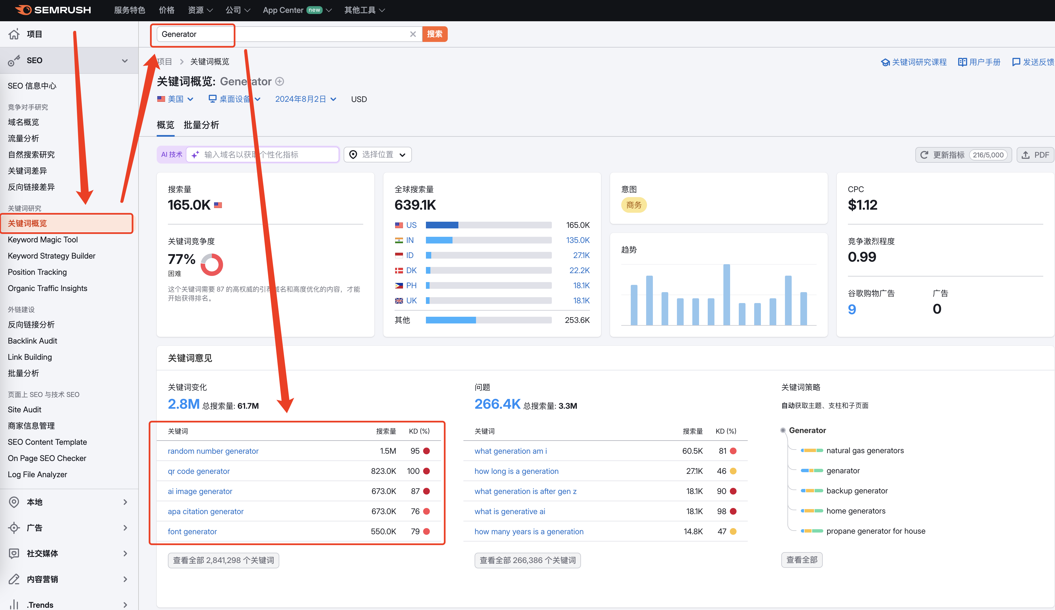The height and width of the screenshot is (610, 1055).
Task: Click the plus icon beside Generator title
Action: [280, 81]
